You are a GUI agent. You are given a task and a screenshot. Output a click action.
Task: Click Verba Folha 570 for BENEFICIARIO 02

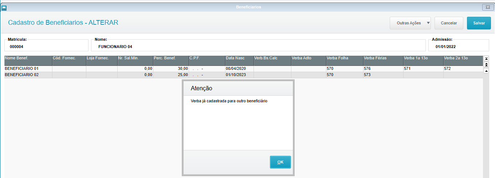coord(345,75)
